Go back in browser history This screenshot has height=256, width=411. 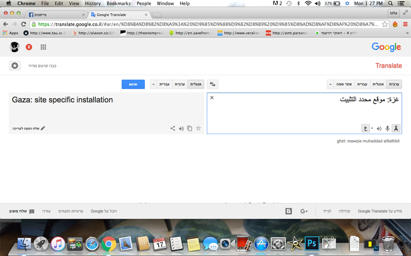point(6,24)
